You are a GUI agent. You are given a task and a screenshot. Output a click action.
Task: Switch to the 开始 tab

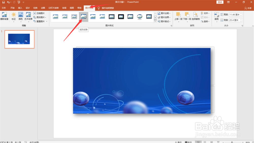pyautogui.click(x=12, y=8)
